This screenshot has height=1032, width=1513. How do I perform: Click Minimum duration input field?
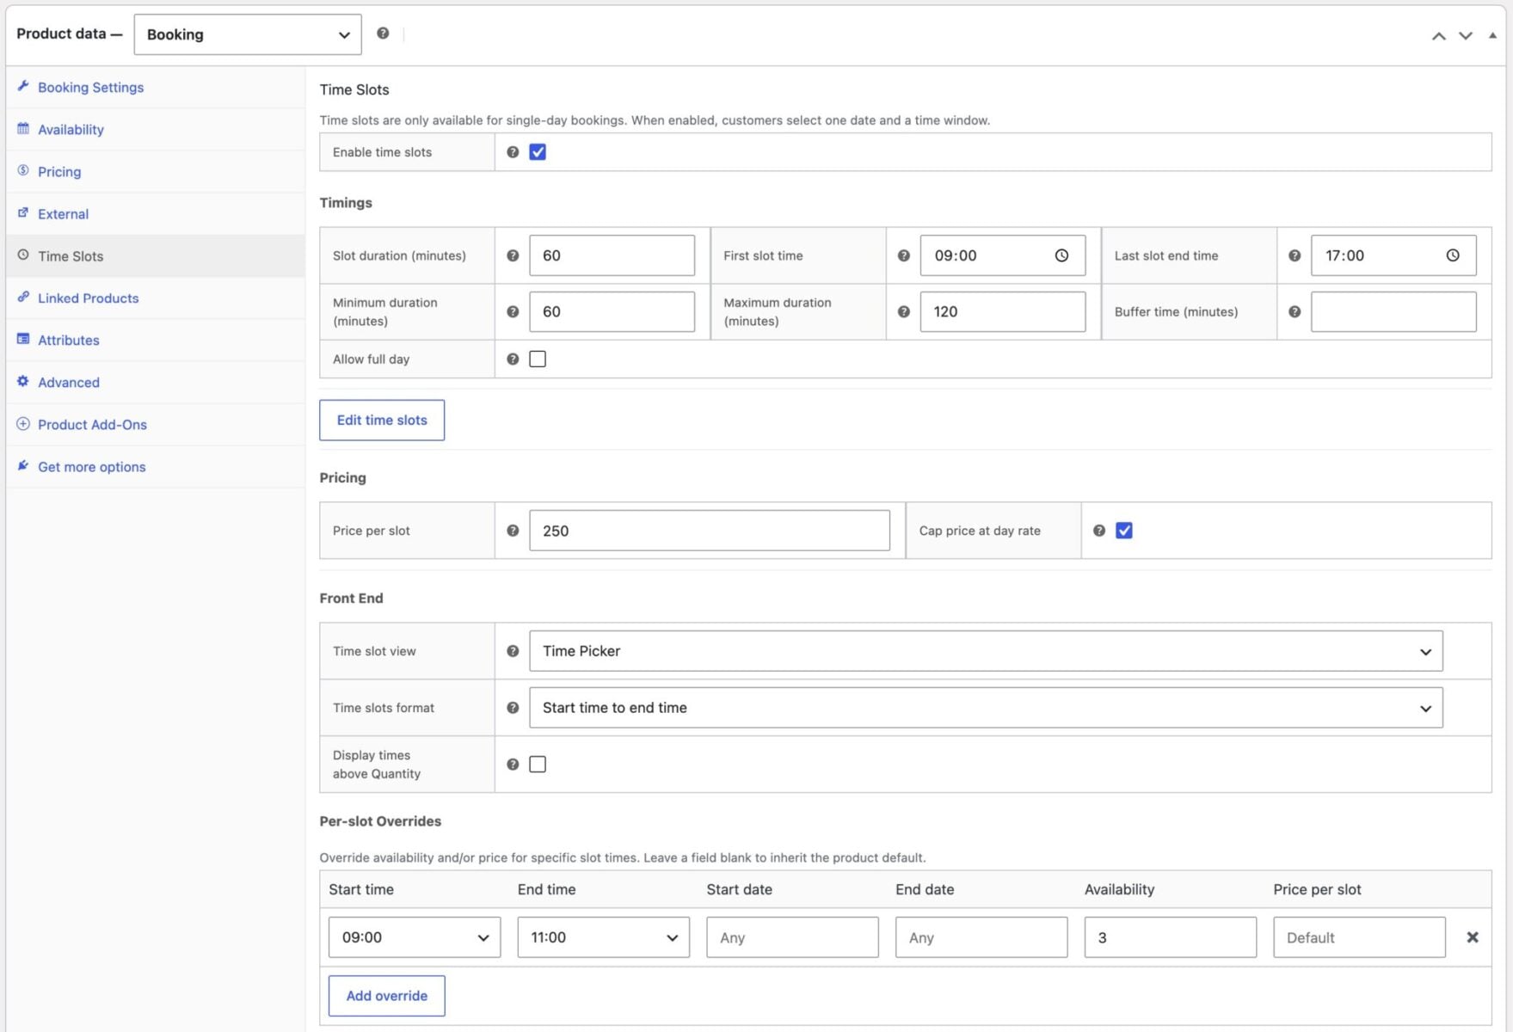612,311
